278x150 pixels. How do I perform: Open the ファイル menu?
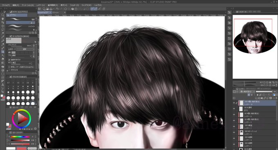coord(5,5)
